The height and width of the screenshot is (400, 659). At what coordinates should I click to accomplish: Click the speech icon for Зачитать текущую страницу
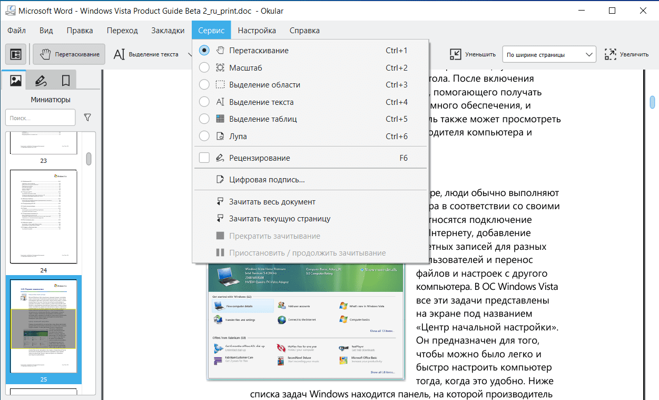tap(220, 219)
